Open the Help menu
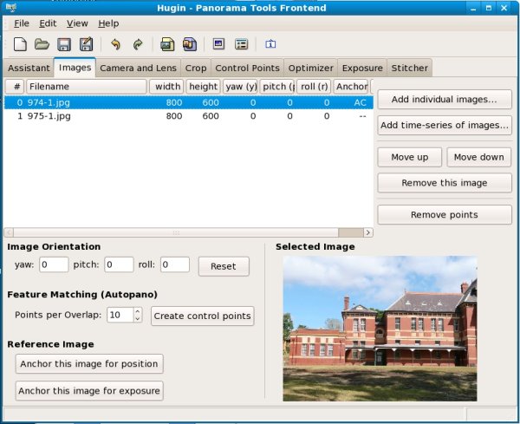Viewport: 520px width, 424px height. tap(108, 23)
